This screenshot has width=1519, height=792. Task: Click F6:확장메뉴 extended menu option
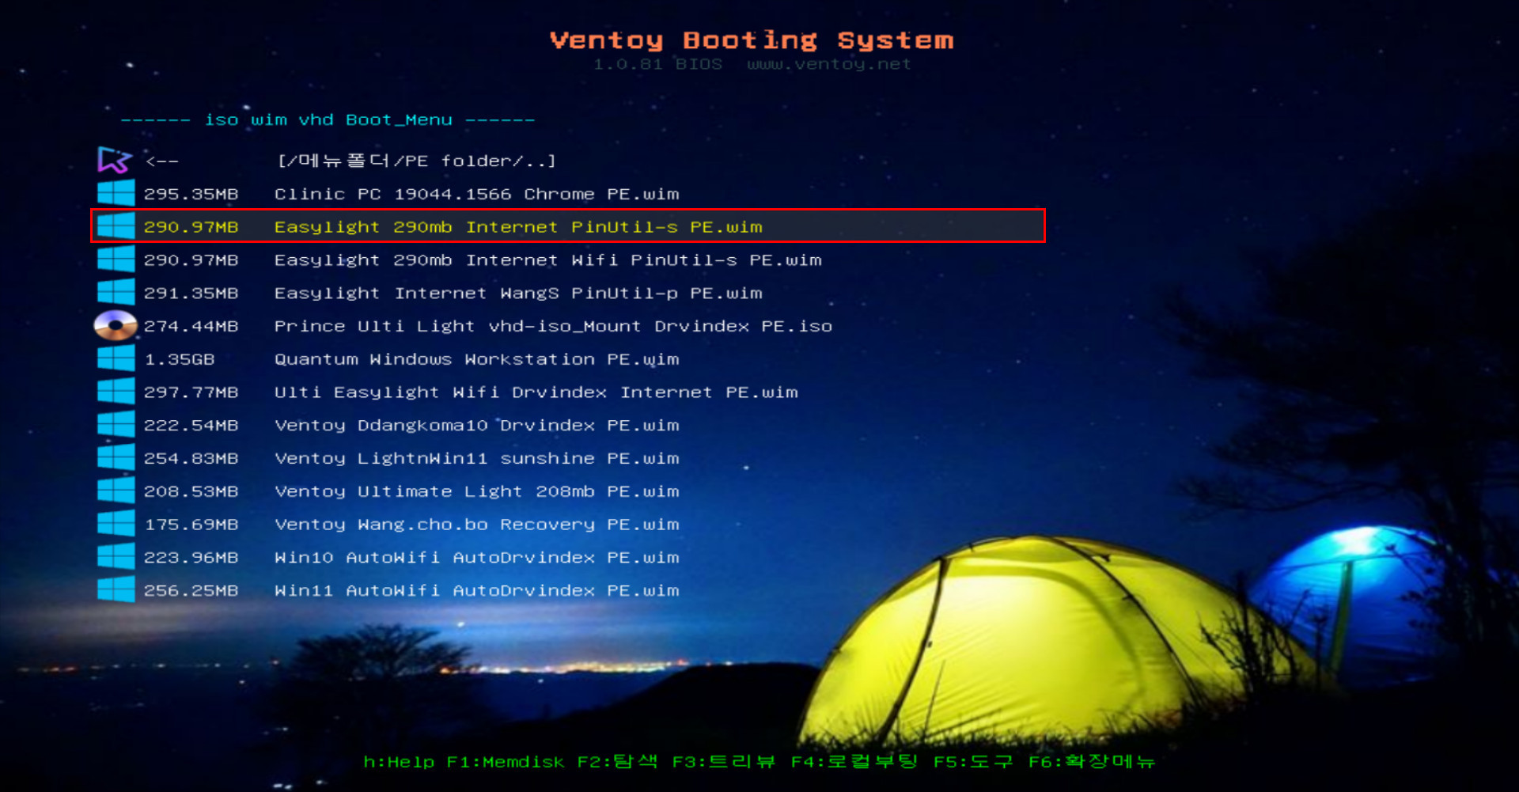click(x=1092, y=762)
